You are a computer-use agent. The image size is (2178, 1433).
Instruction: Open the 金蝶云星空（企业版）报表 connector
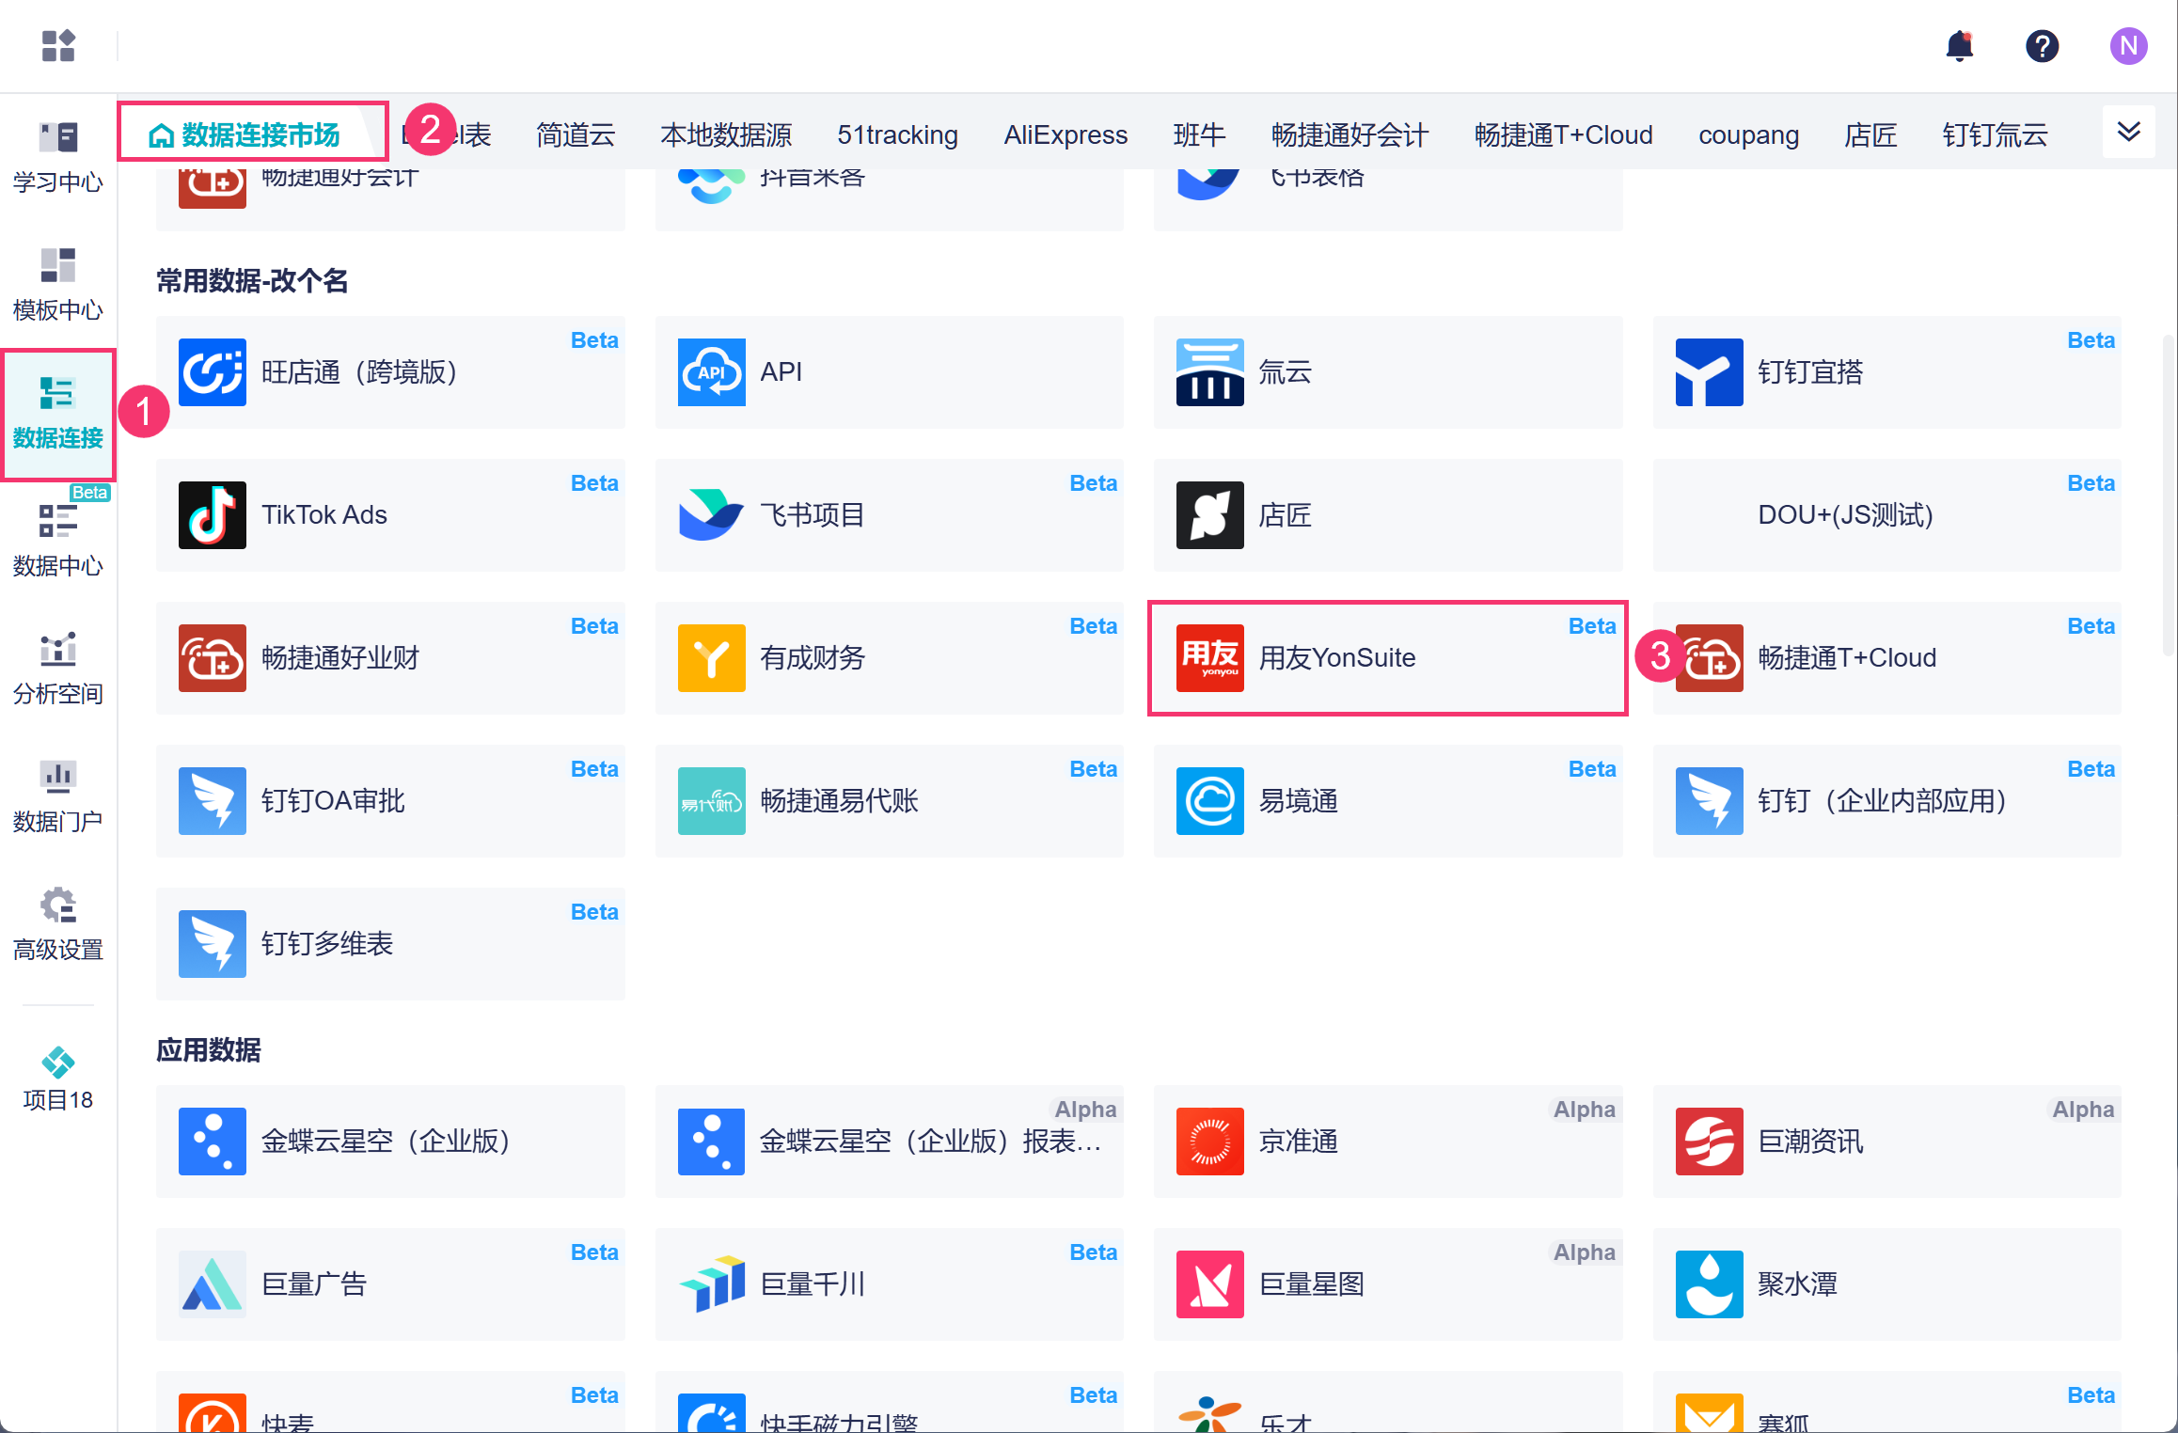(890, 1142)
